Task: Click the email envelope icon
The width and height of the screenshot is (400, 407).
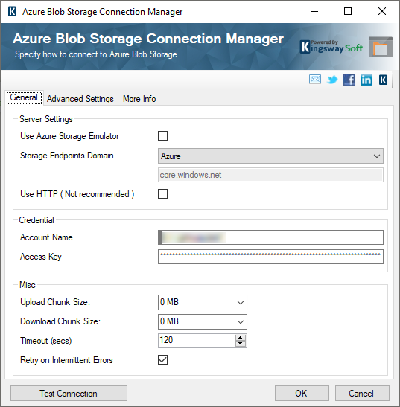Action: pos(315,79)
